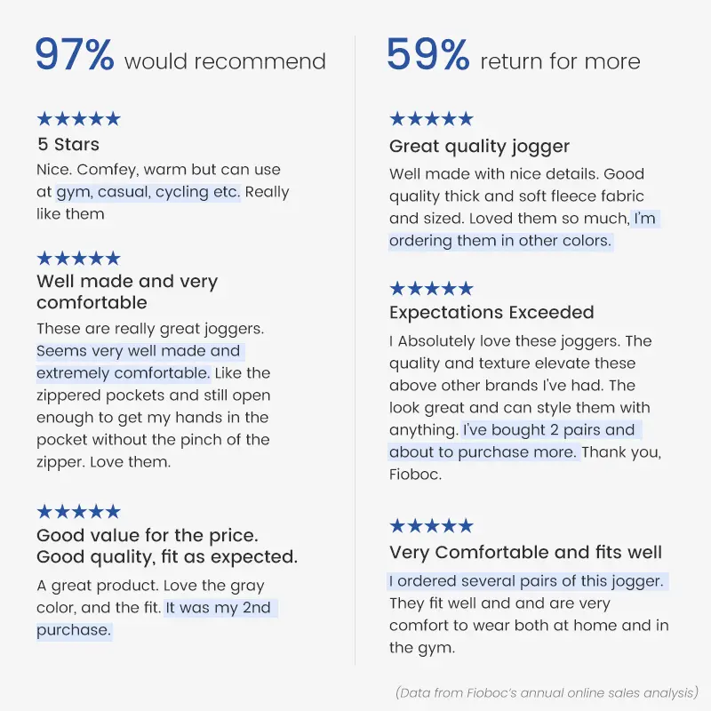The width and height of the screenshot is (711, 711).
Task: Click highlighted "ordering them in other colors" text
Action: click(500, 241)
